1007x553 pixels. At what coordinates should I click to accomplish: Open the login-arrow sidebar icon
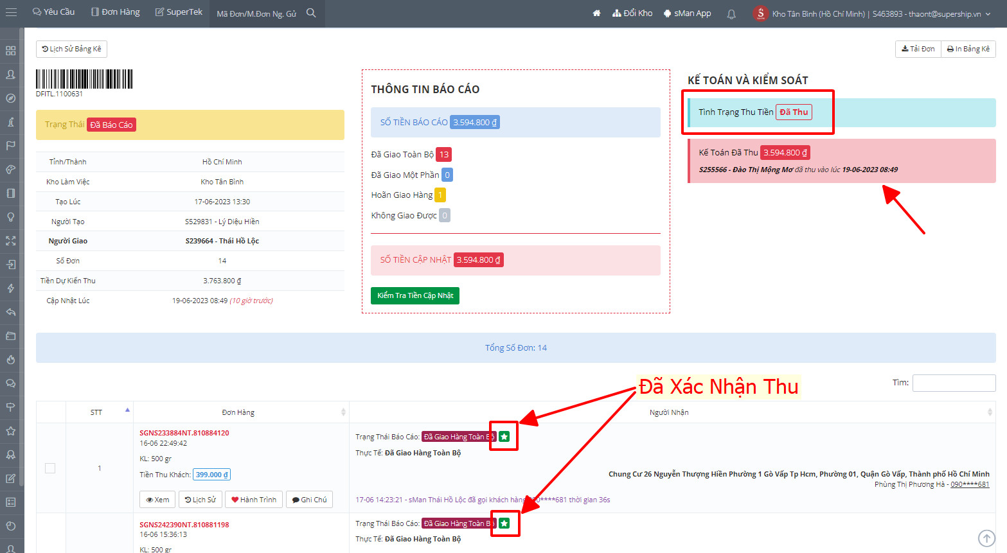11,265
